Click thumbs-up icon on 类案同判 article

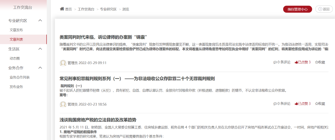click(296, 62)
